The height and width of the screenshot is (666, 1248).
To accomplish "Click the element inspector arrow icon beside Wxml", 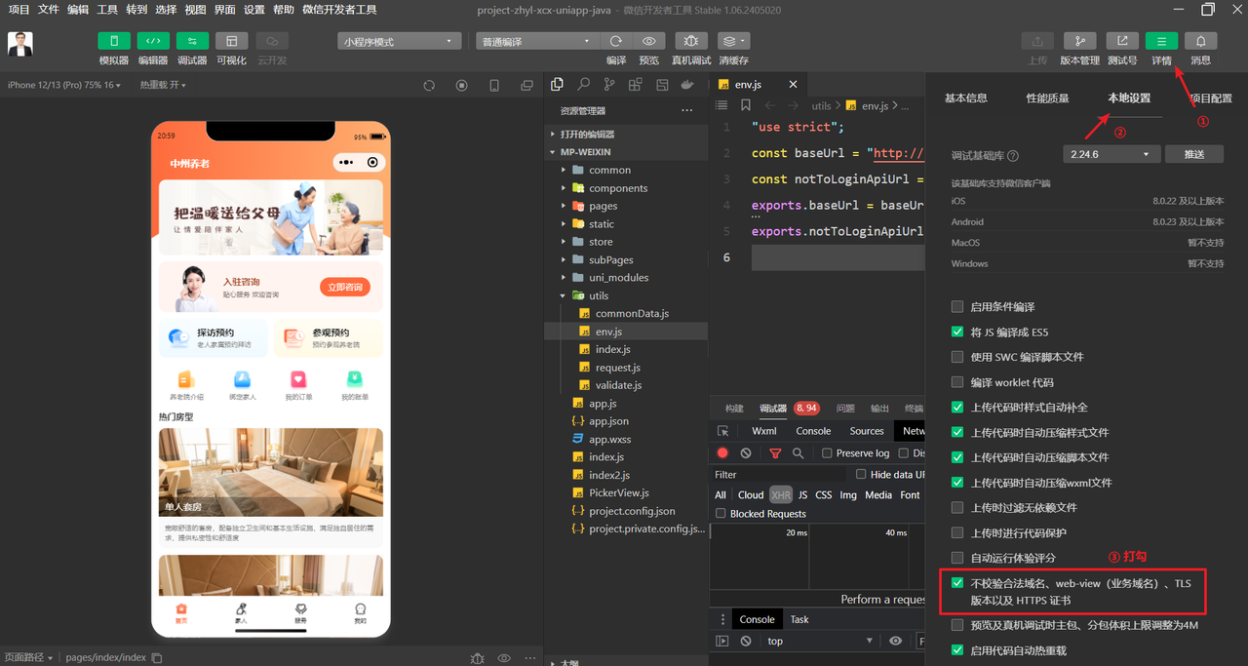I will pyautogui.click(x=722, y=431).
